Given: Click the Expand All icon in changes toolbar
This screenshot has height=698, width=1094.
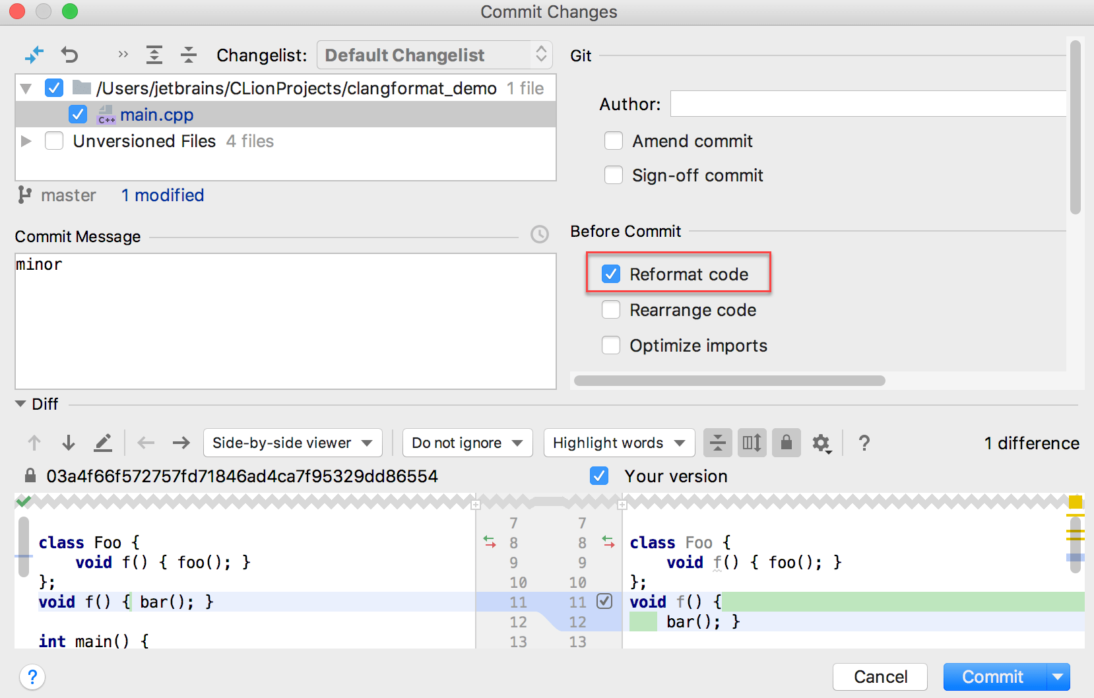Looking at the screenshot, I should pos(154,55).
